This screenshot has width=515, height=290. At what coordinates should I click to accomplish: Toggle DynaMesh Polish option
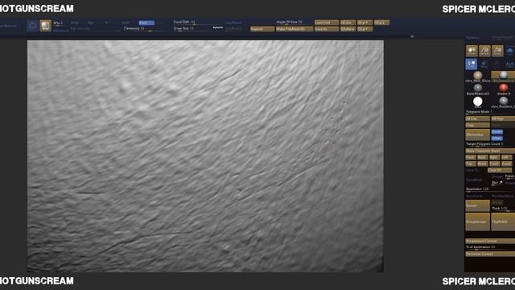click(509, 176)
